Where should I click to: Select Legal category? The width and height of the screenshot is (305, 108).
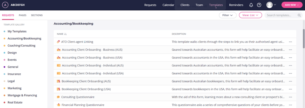[x=11, y=81]
